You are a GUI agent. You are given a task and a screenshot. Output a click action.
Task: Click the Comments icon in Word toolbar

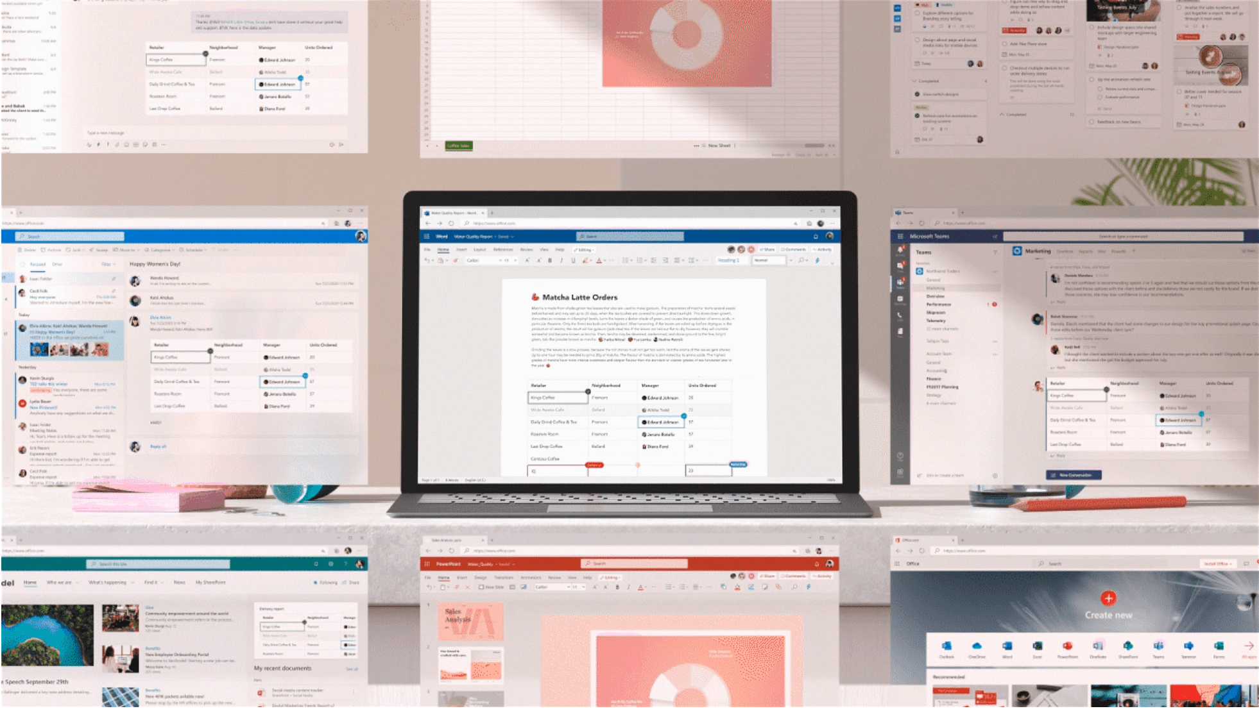[796, 249]
